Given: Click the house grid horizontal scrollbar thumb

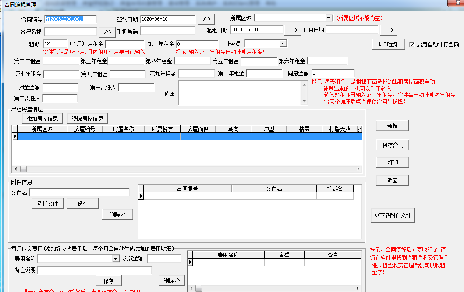Looking at the screenshot, I should (x=23, y=169).
